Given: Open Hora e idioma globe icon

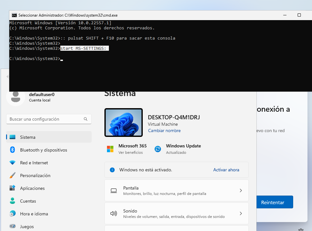Looking at the screenshot, I should click(x=12, y=214).
